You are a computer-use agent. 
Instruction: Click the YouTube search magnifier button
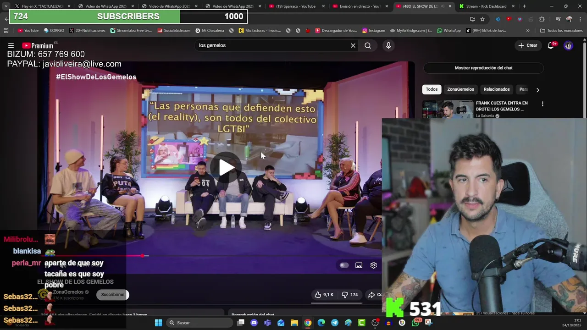point(368,45)
